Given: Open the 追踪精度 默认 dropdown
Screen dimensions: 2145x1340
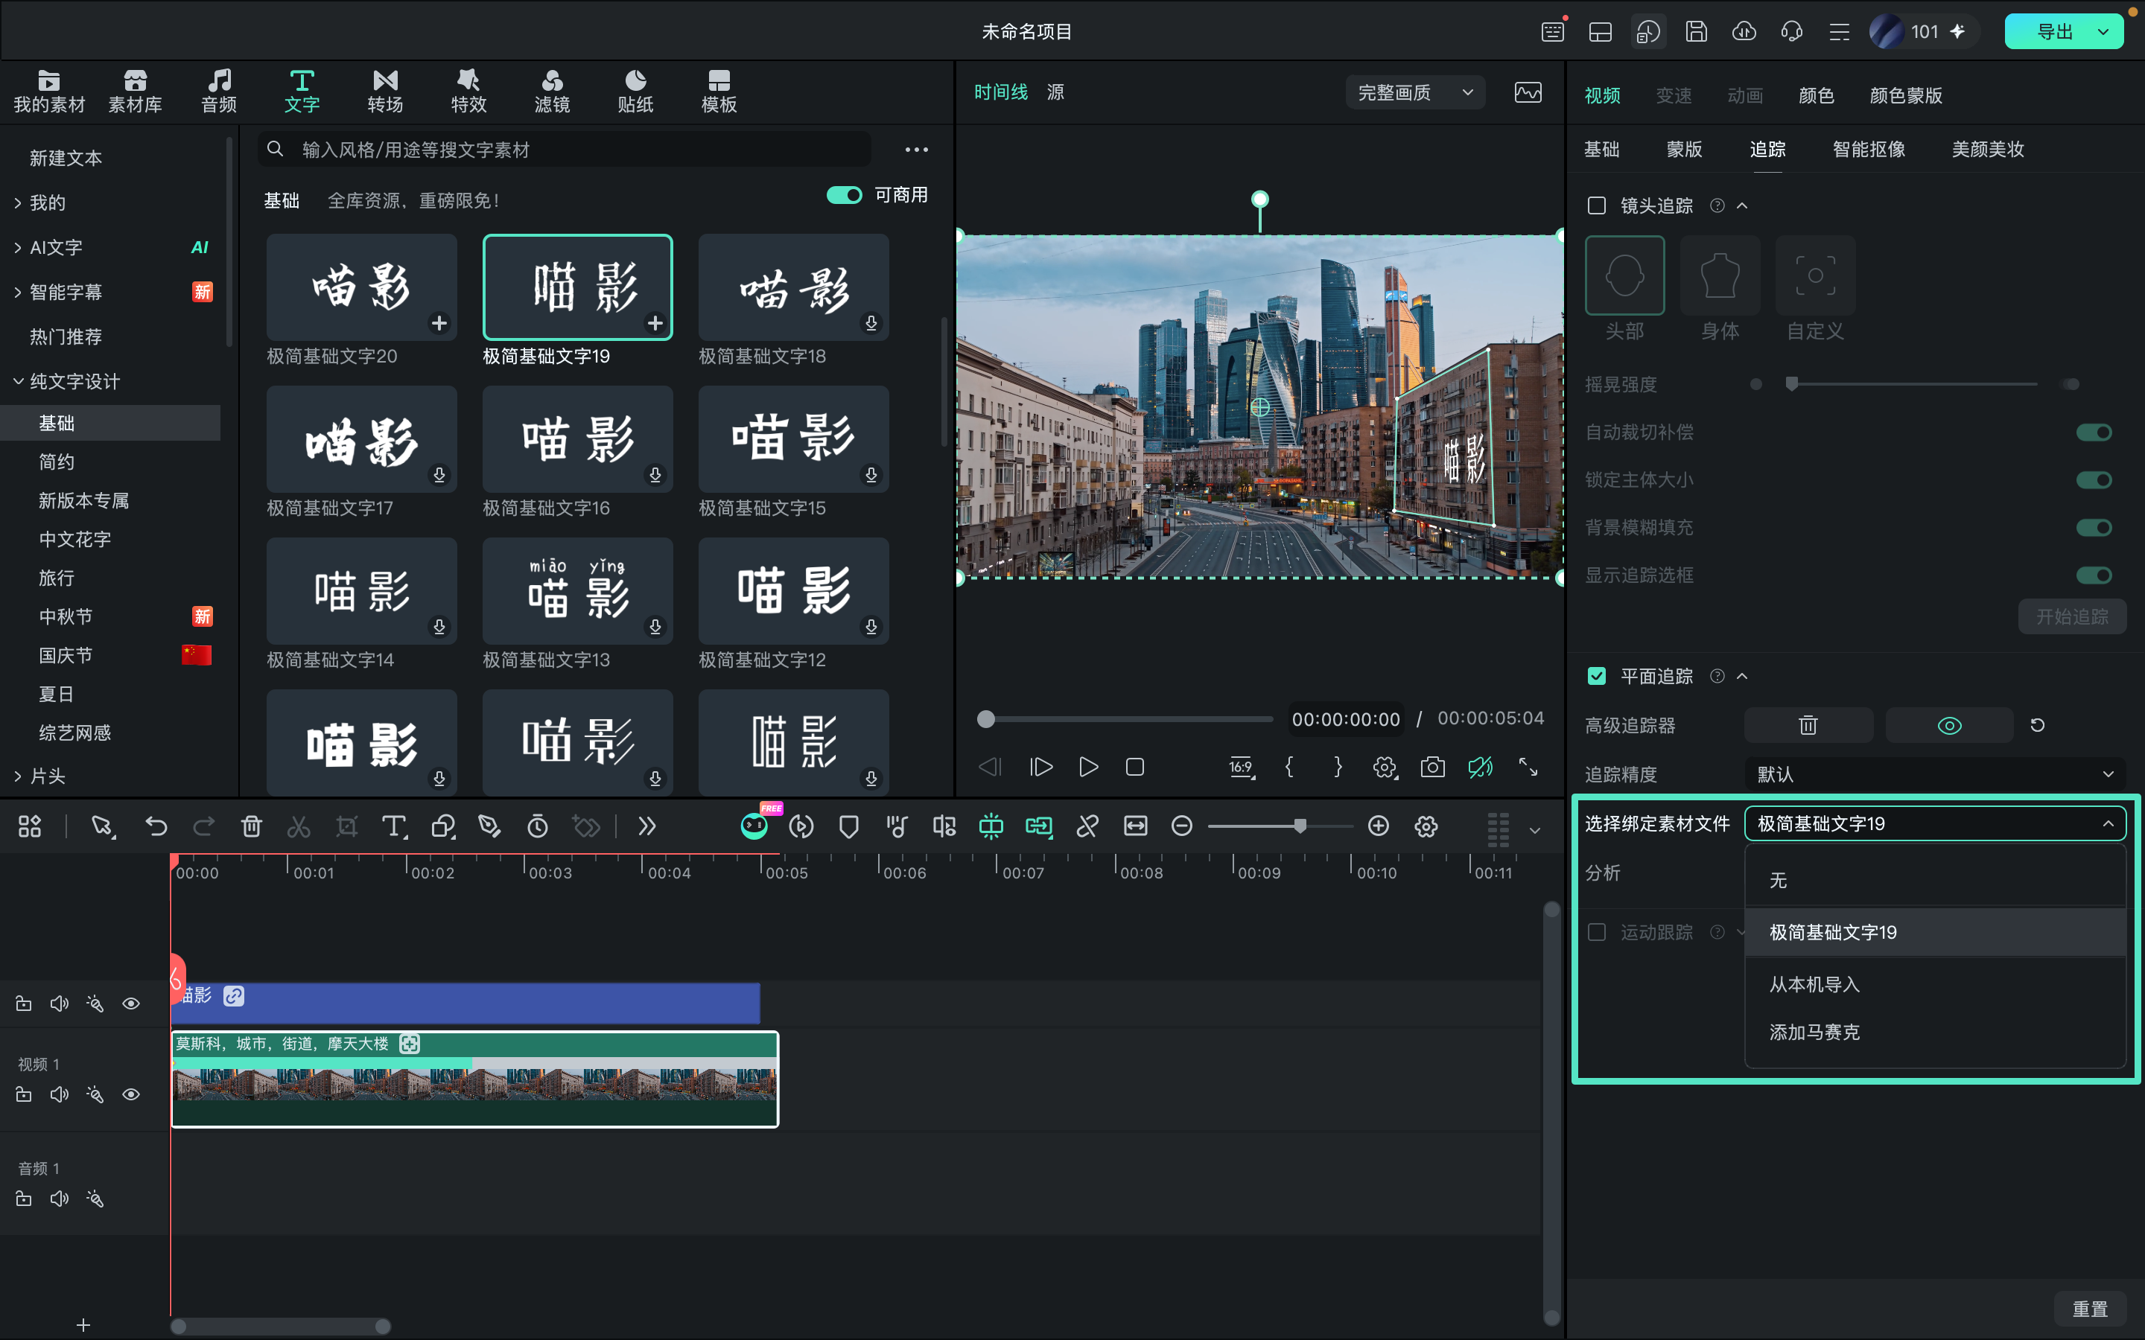Looking at the screenshot, I should click(x=1935, y=773).
